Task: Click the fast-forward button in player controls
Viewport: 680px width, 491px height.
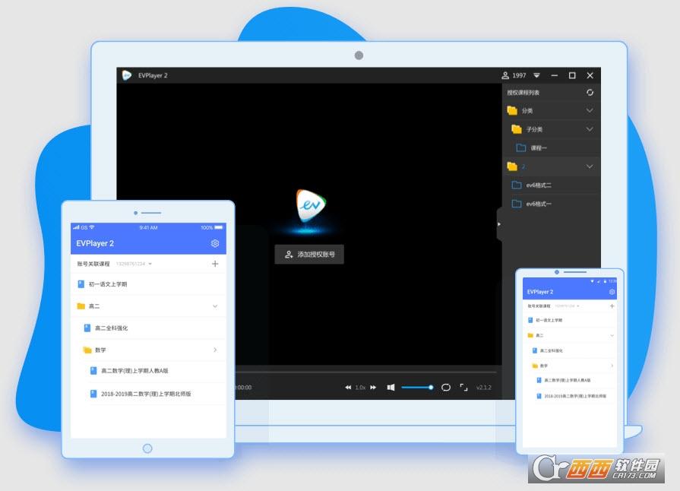Action: [x=373, y=388]
